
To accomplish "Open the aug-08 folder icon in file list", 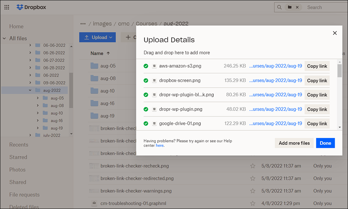I will [94, 78].
